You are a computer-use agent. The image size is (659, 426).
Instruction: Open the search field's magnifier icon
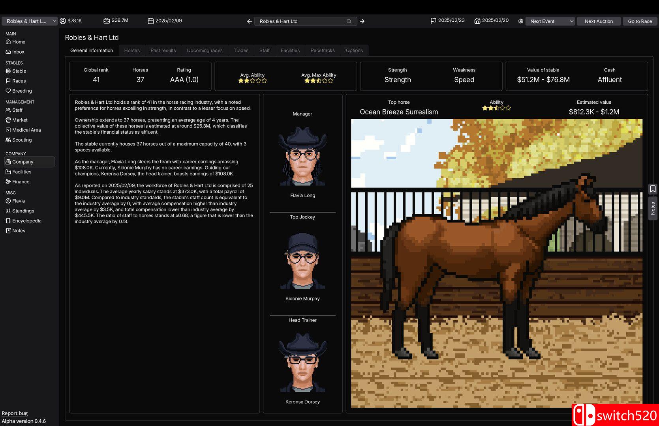[x=349, y=21]
